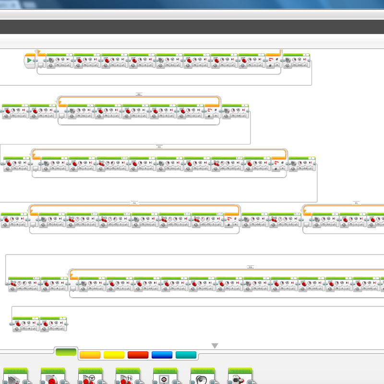384x384 pixels.
Task: Toggle Brake at End on first bottom-row motor block
Action: point(34,328)
